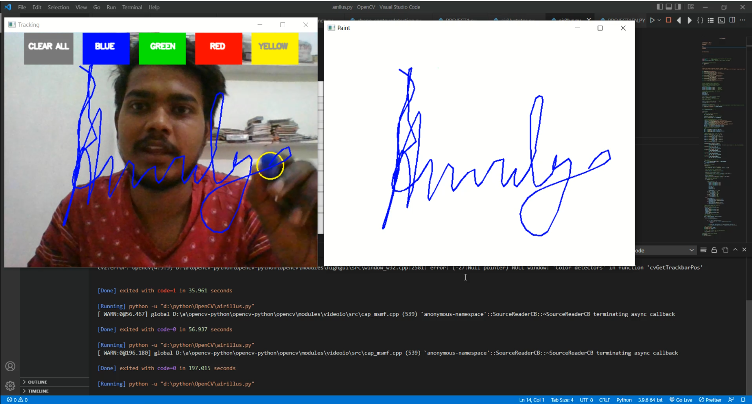
Task: Open notifications bell in the status bar
Action: point(743,400)
